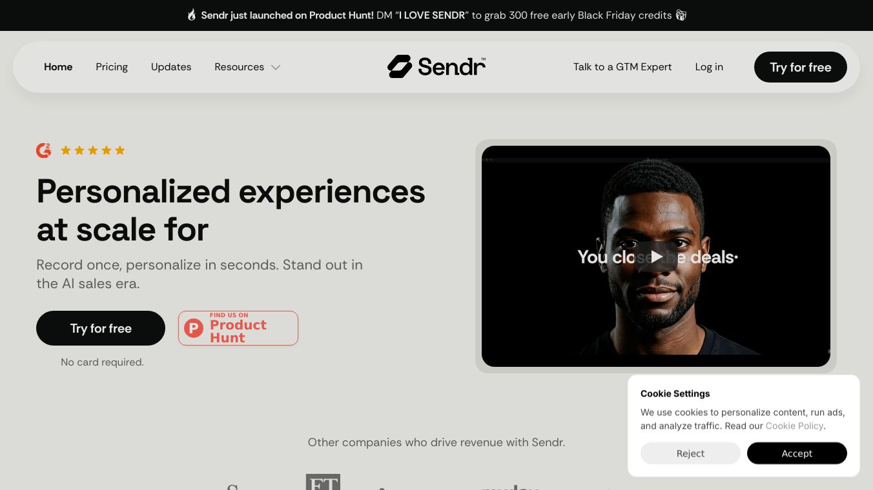Click the gift emoji in the announcement bar

(681, 15)
